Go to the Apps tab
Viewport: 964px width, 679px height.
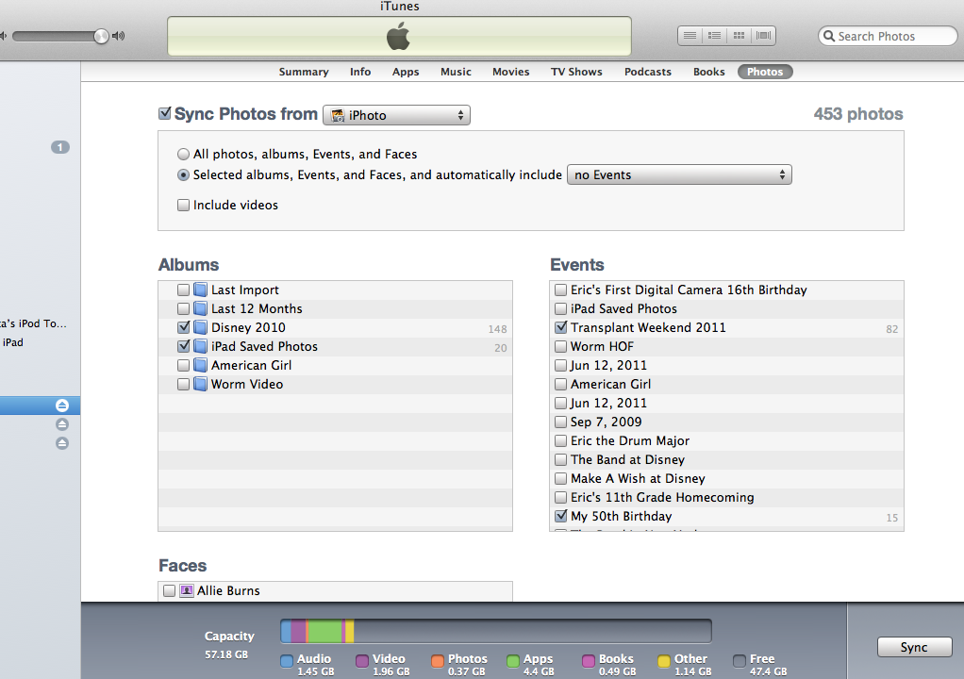point(406,72)
